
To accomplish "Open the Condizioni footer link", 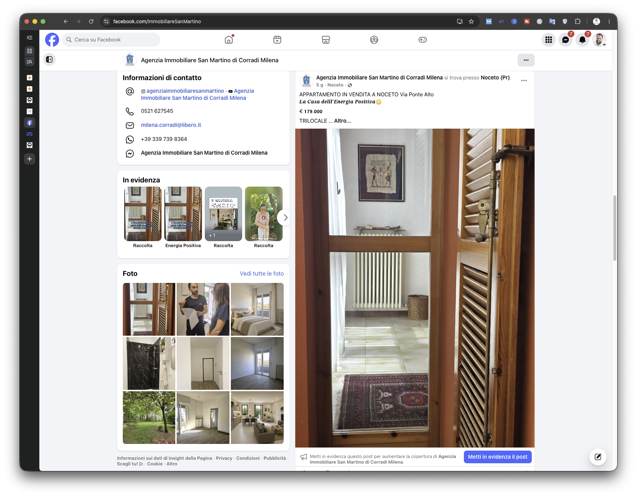I will point(248,458).
